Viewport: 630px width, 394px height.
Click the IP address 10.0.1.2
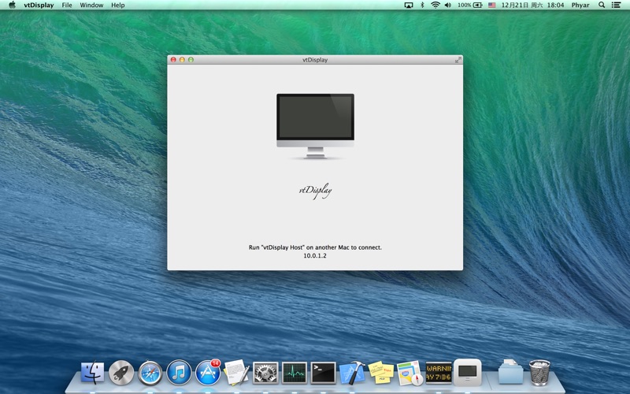[x=315, y=255]
